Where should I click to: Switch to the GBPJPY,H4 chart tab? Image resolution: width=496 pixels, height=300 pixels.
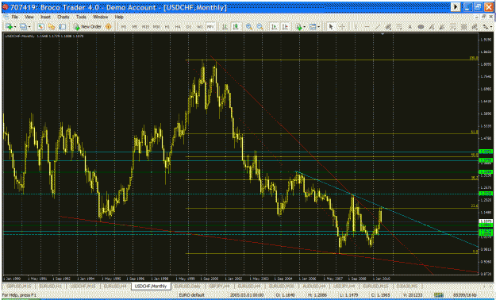pyautogui.click(x=220, y=286)
